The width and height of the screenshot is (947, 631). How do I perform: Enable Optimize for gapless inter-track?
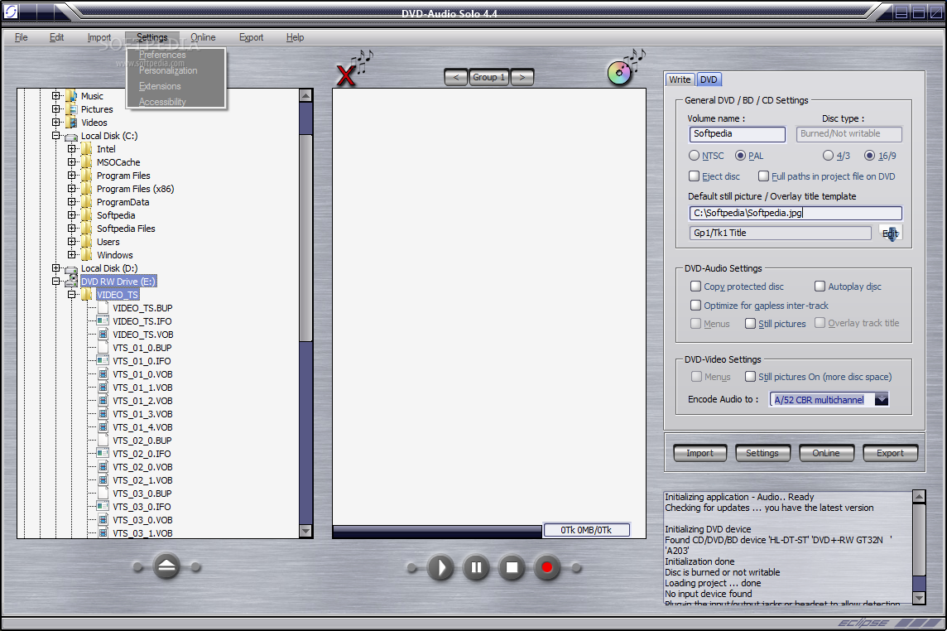(x=695, y=306)
